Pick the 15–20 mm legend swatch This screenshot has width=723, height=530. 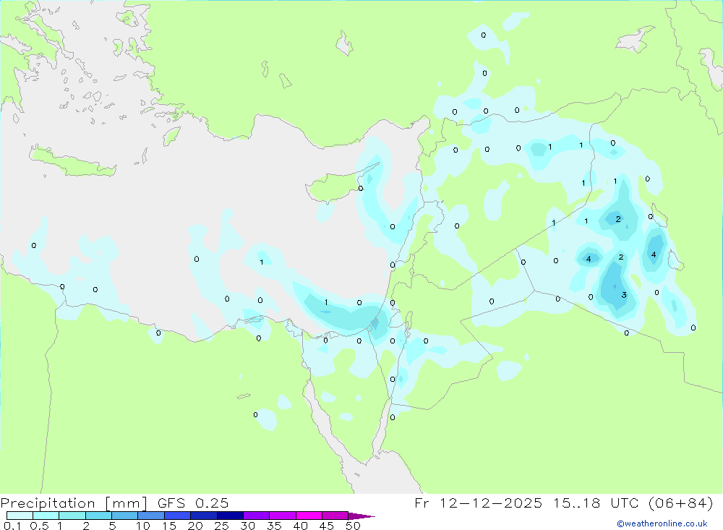178,516
